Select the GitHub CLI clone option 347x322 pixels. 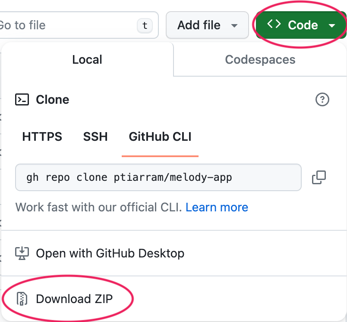[159, 136]
